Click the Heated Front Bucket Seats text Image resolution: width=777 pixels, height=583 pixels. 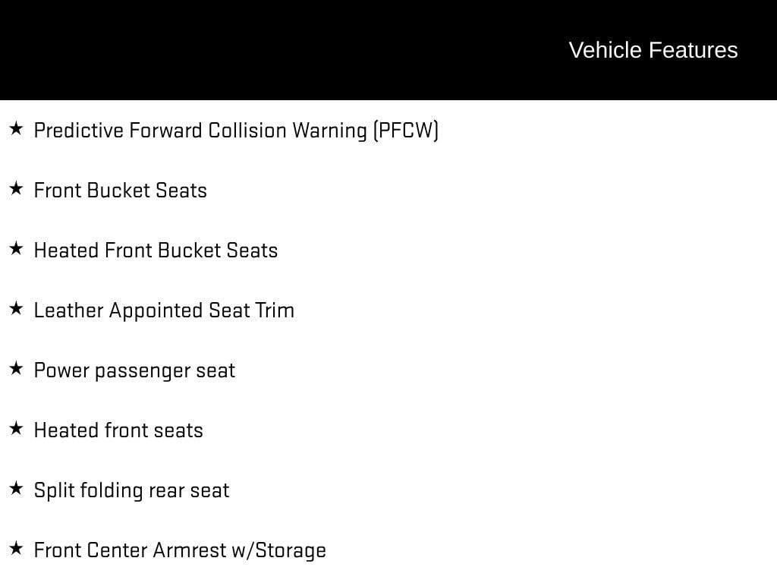pos(156,251)
